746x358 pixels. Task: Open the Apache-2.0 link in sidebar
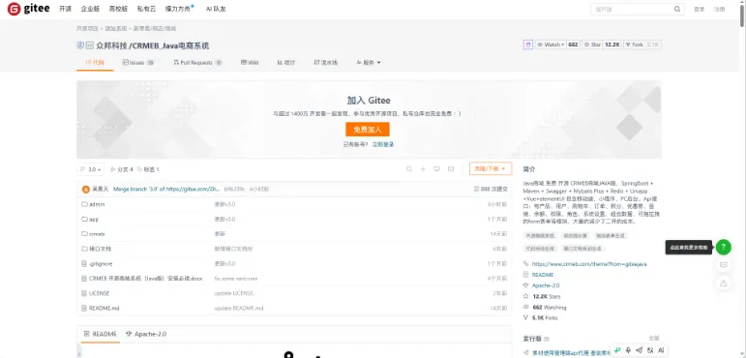546,285
